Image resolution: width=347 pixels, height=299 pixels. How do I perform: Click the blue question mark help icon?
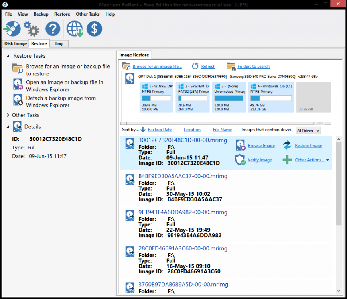coord(53,29)
